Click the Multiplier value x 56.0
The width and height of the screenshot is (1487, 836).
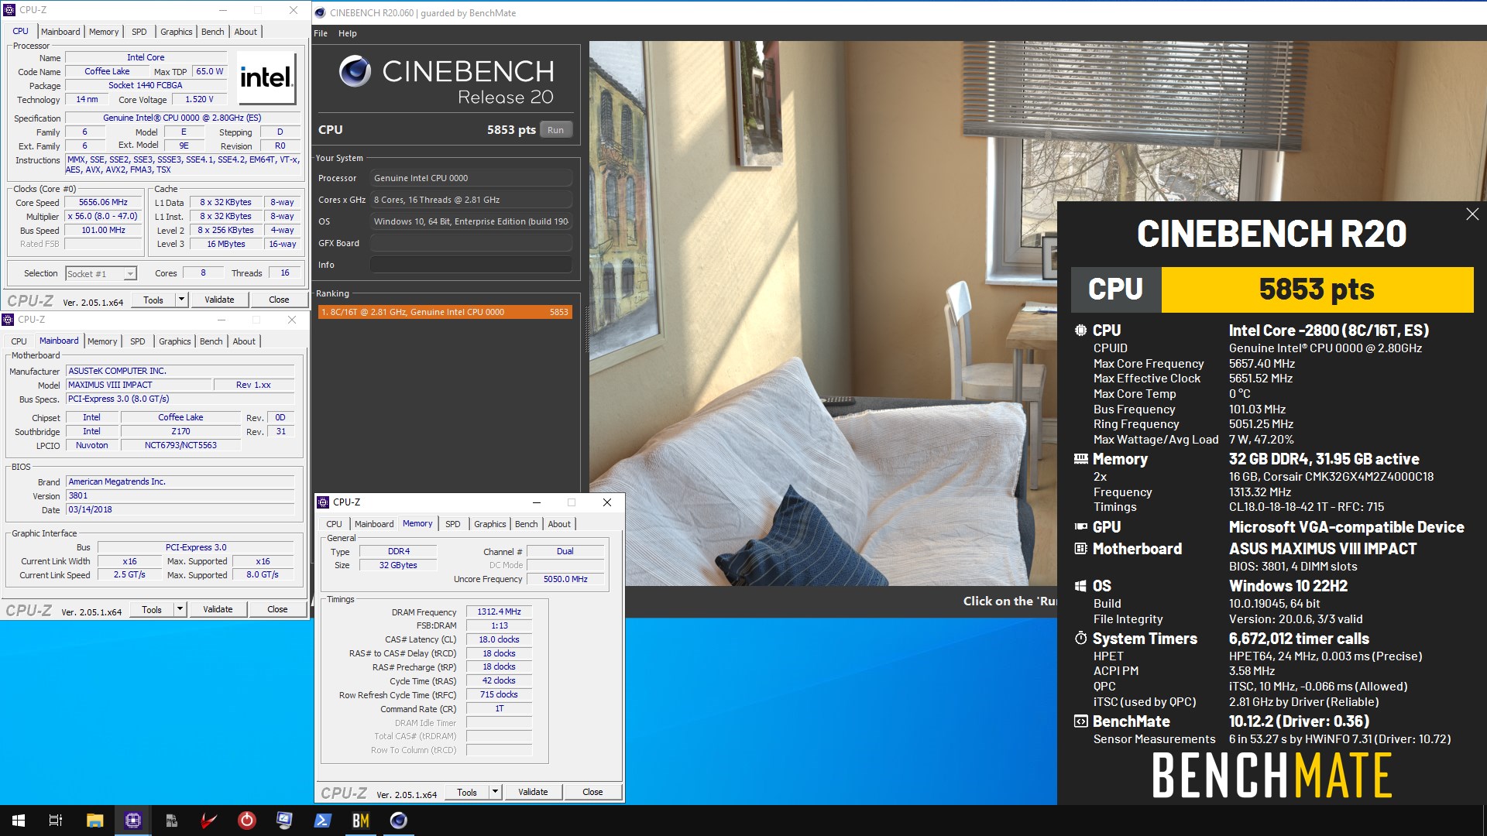(x=103, y=217)
